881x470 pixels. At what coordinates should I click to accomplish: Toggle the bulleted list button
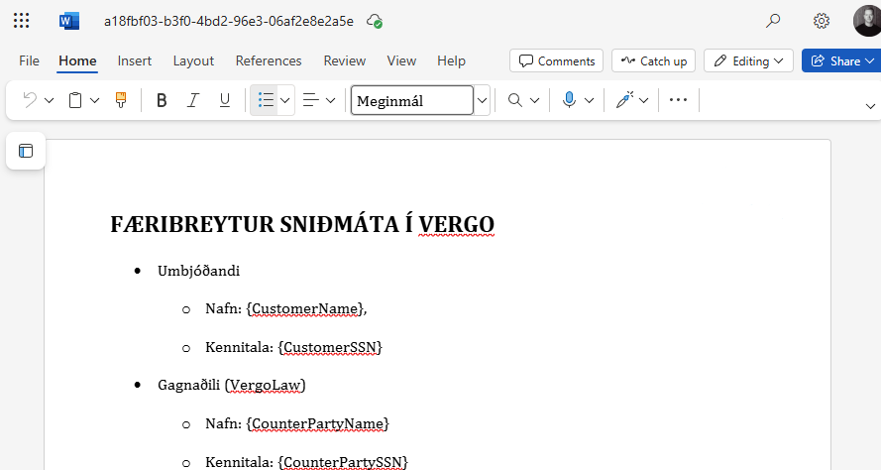265,100
